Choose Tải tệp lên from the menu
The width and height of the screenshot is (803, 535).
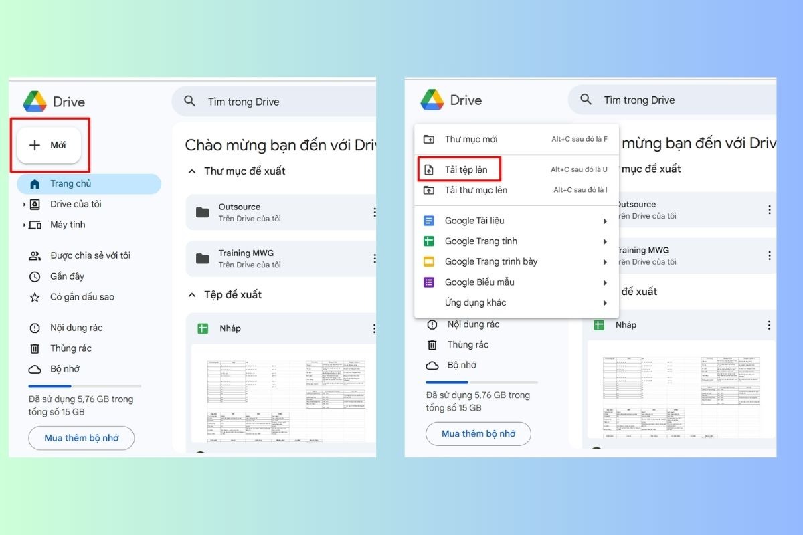pos(517,170)
